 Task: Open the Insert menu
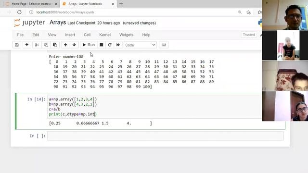click(x=70, y=35)
